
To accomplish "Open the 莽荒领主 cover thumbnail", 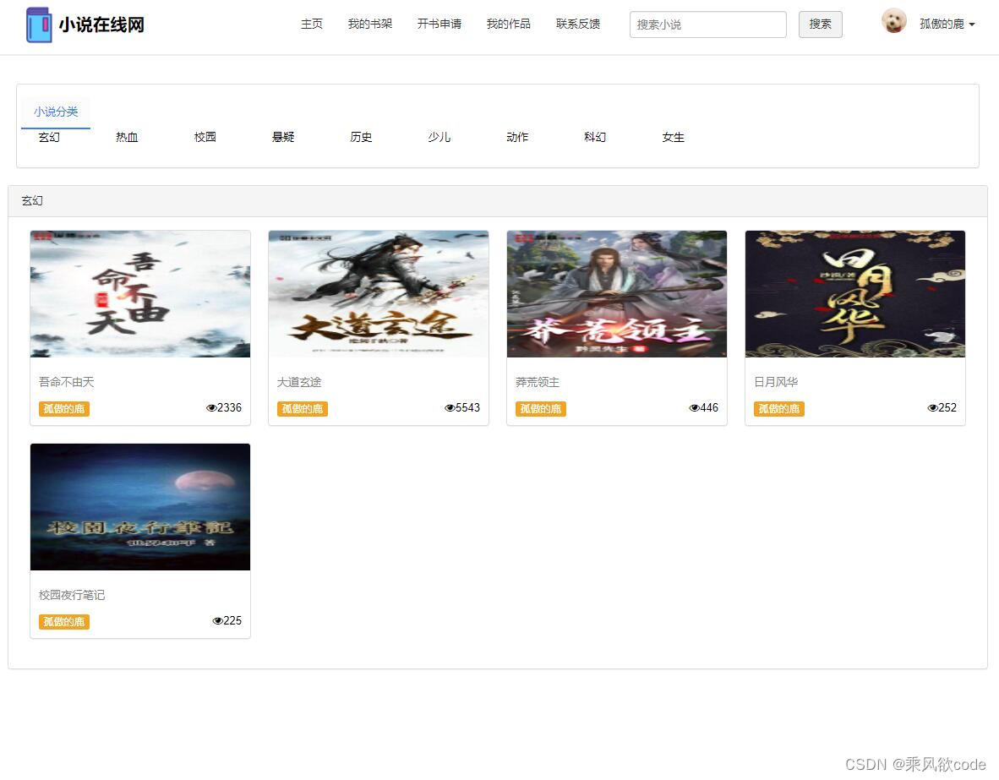I will [x=617, y=294].
